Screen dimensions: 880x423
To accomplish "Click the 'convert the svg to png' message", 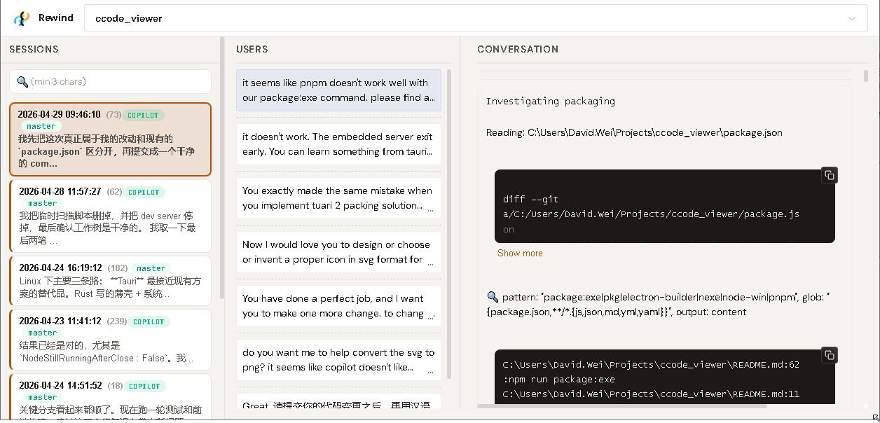I will [338, 360].
